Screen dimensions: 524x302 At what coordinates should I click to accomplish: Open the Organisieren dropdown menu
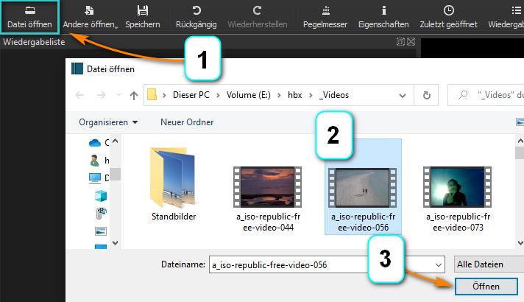108,122
